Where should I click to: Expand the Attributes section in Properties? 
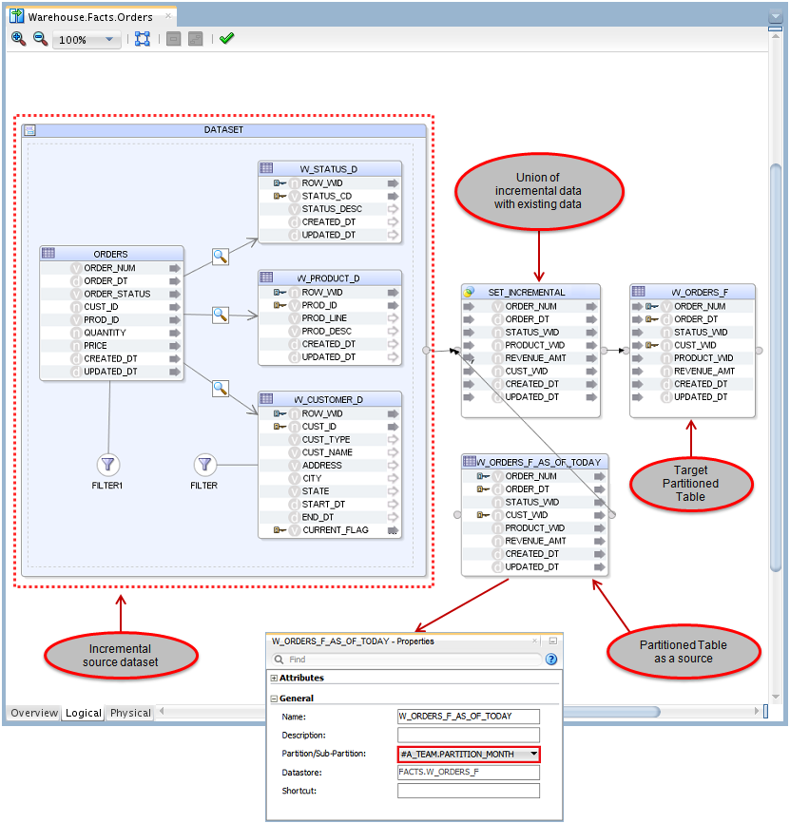[x=276, y=679]
